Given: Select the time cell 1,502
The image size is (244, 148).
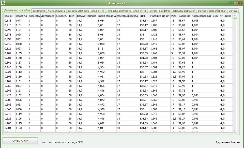Looking at the screenshot, I should click(x=9, y=100).
